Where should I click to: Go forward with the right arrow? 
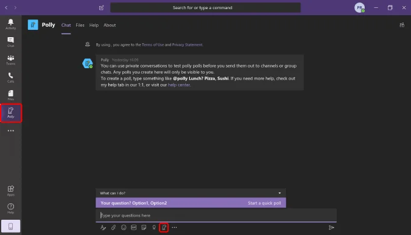tap(15, 7)
